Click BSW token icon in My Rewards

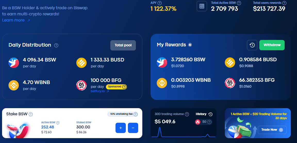click(162, 63)
